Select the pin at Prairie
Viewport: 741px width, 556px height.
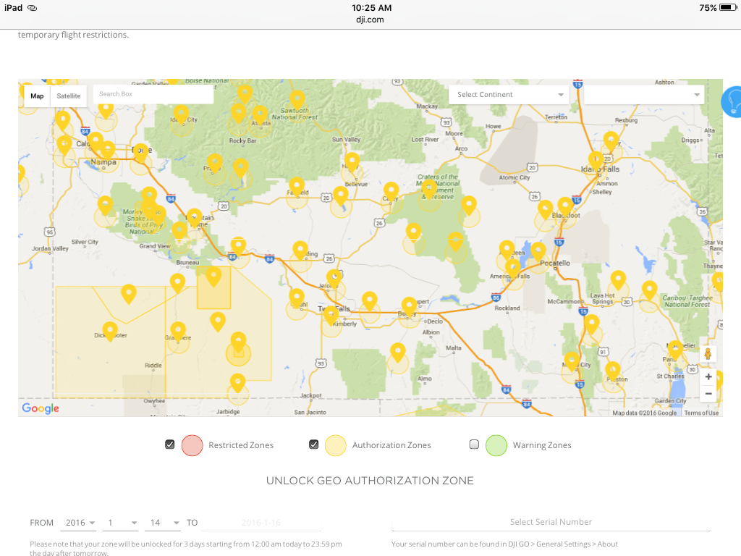(214, 163)
